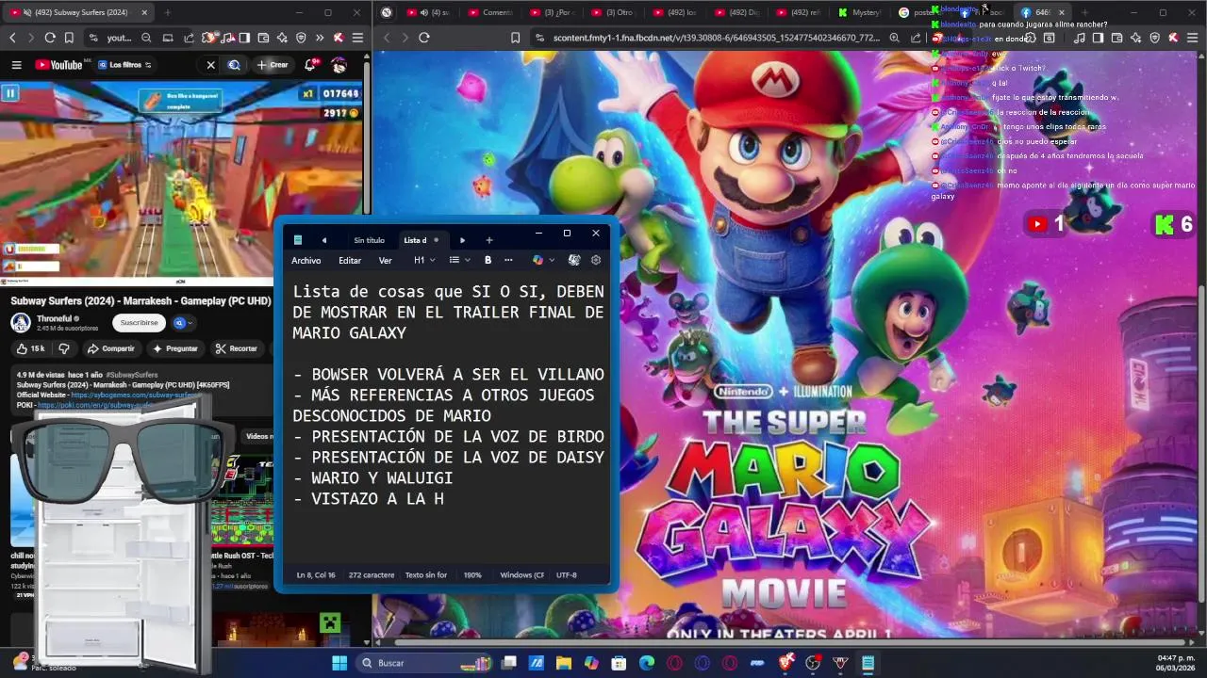Open YouTube hamburger guide menu
Image resolution: width=1207 pixels, height=678 pixels.
(16, 65)
